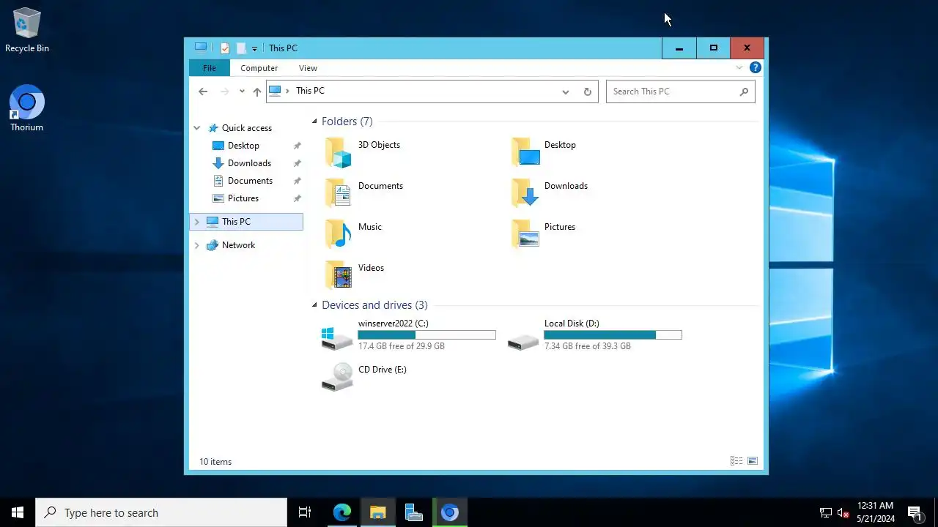
Task: Click the D: drive usage bar
Action: (x=613, y=335)
